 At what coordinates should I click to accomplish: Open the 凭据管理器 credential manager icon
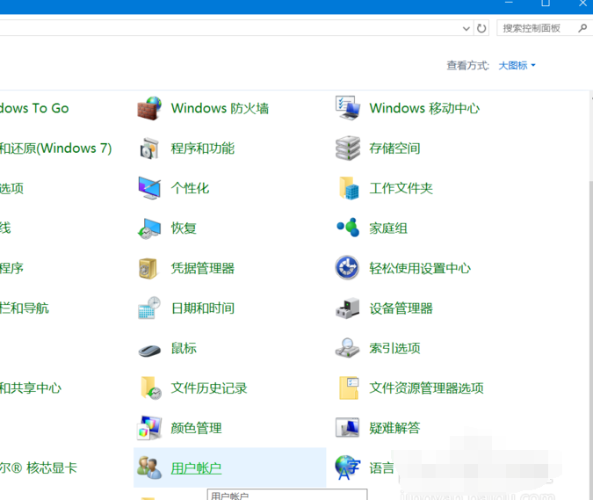[148, 269]
